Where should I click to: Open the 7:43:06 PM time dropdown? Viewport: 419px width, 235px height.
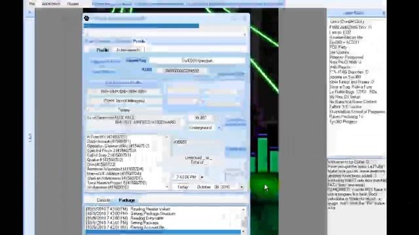(x=202, y=177)
